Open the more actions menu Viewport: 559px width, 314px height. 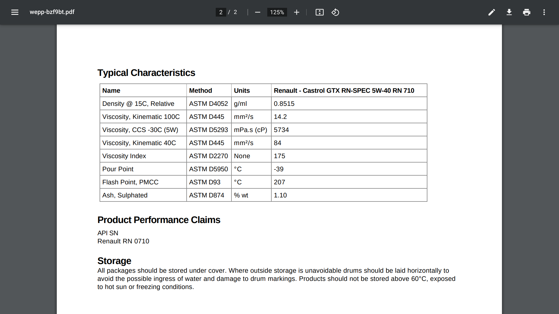pos(544,12)
